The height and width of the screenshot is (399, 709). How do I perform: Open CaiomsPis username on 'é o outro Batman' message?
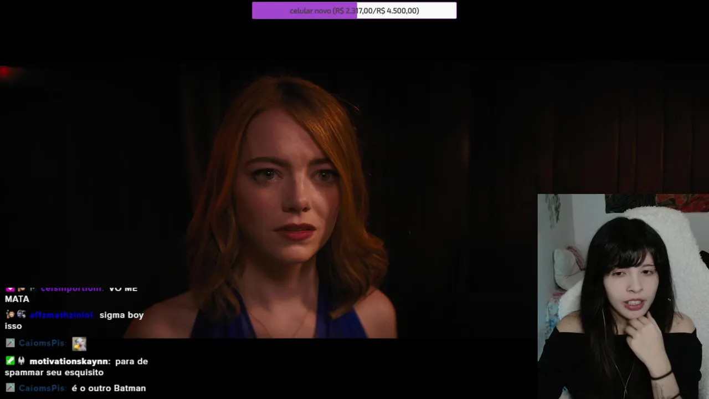coord(42,388)
